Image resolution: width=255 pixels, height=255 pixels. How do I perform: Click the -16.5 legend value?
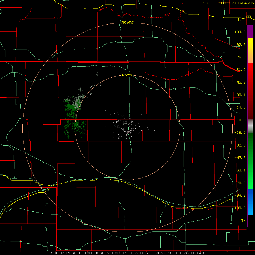click(x=240, y=133)
